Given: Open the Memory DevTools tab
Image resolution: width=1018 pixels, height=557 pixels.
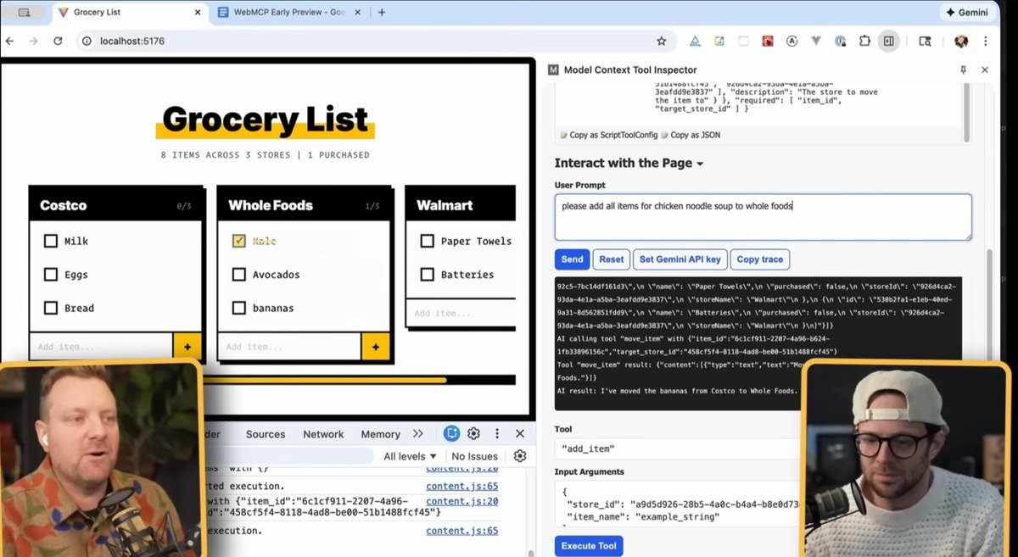Looking at the screenshot, I should (x=380, y=434).
